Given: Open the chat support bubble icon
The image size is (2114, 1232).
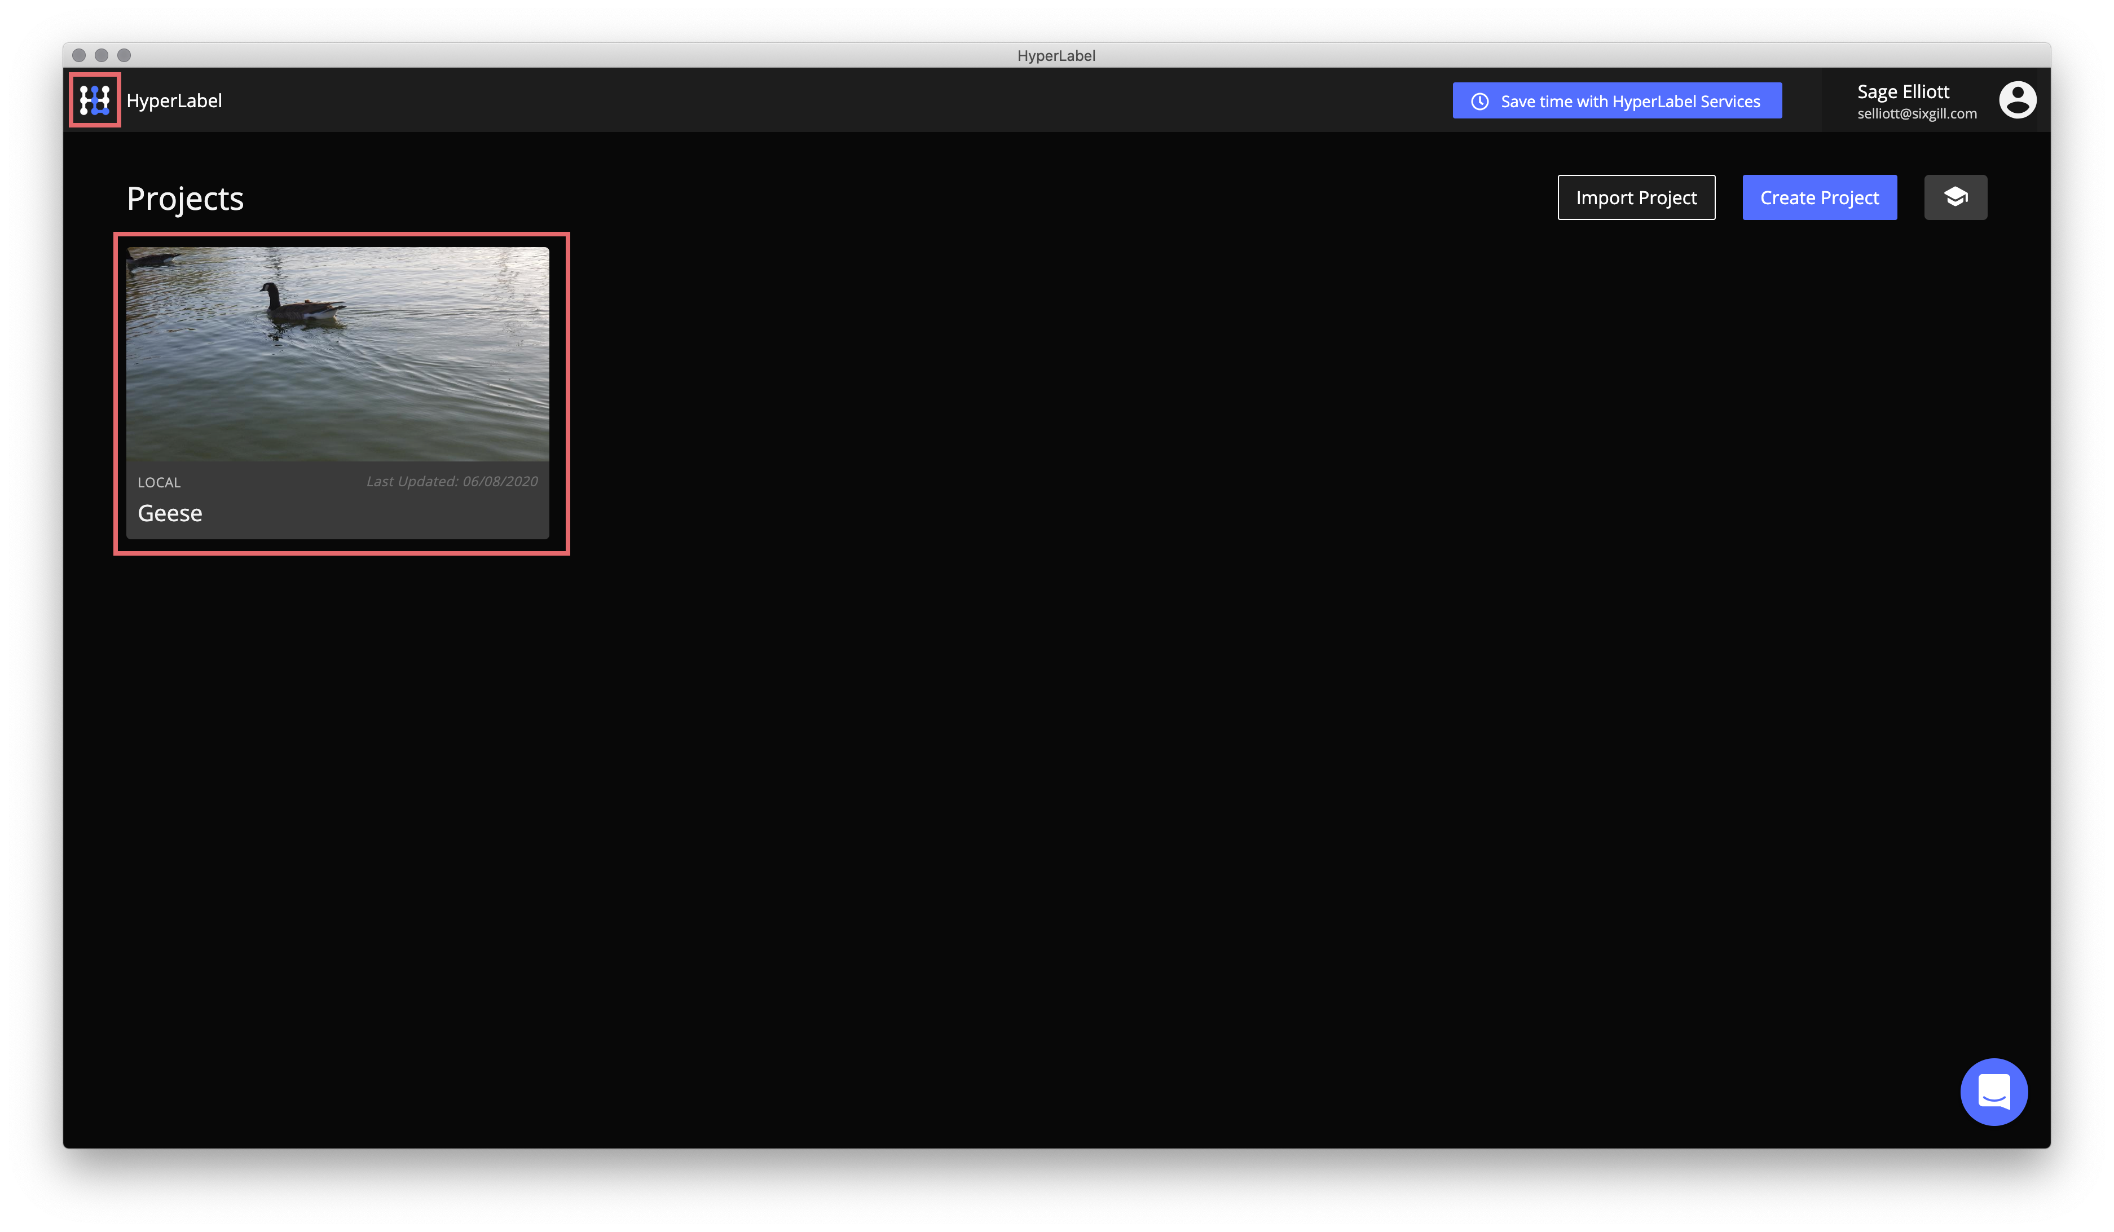Looking at the screenshot, I should coord(1993,1091).
